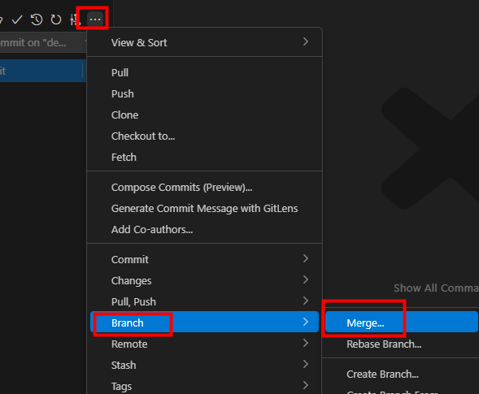Click Generate Commit Message with GitLens

pyautogui.click(x=204, y=208)
